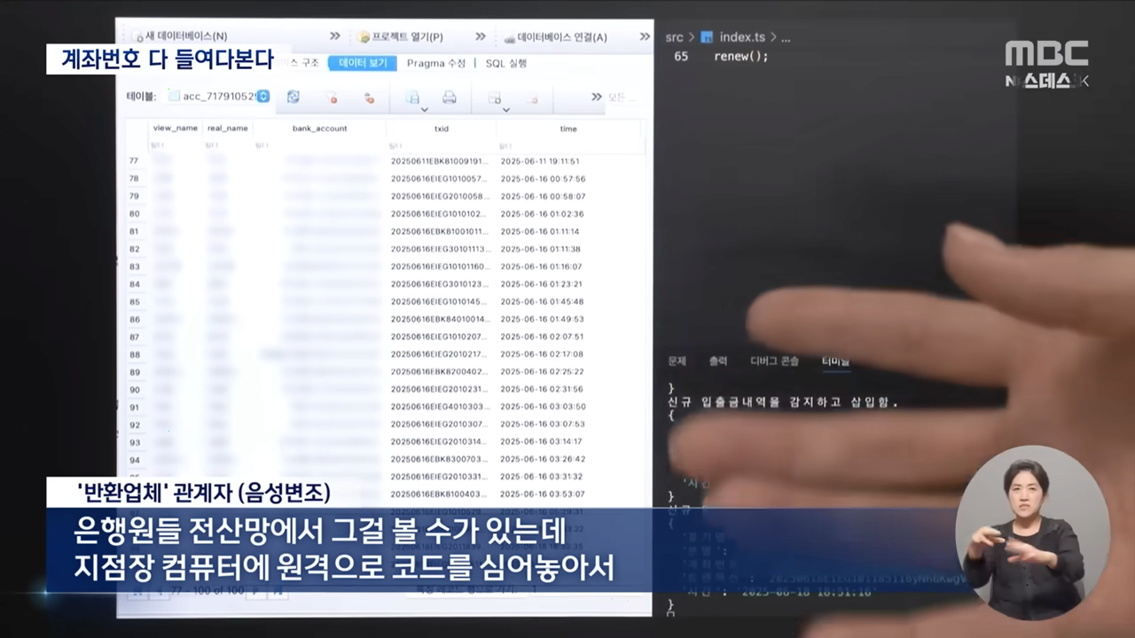Expand the new record dropdown arrow
1135x638 pixels.
(x=505, y=110)
